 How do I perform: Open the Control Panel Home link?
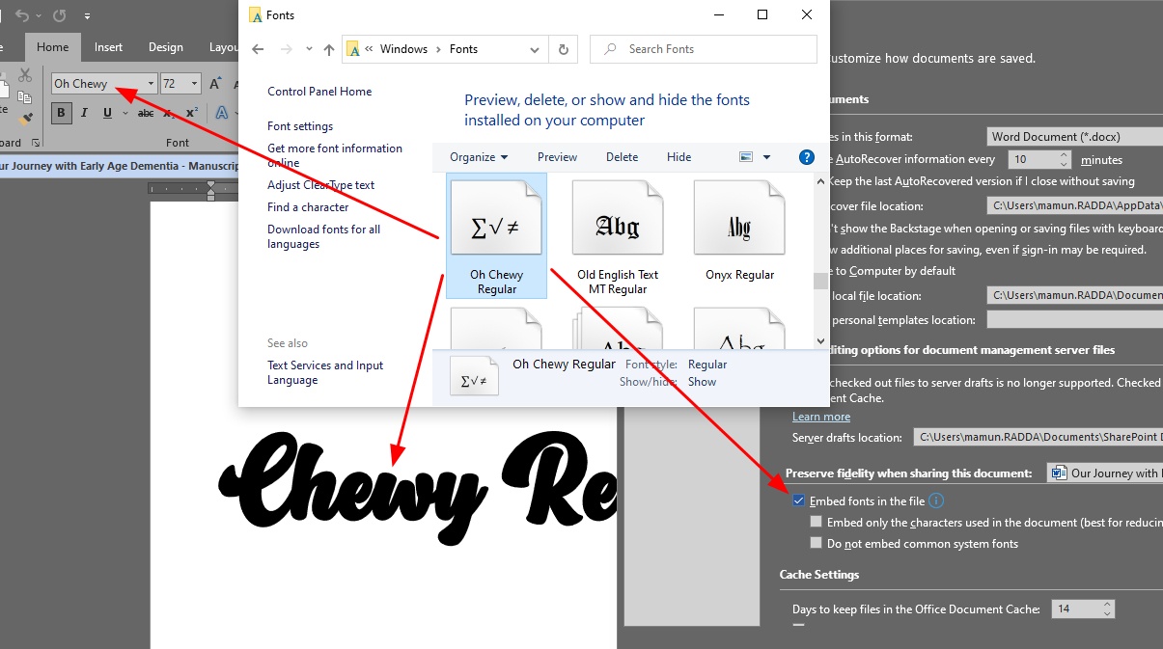(x=319, y=92)
